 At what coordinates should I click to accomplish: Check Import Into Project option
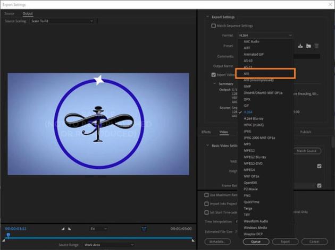(x=206, y=204)
